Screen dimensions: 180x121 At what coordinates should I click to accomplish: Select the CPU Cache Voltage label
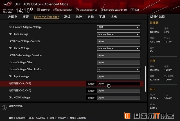19,48
